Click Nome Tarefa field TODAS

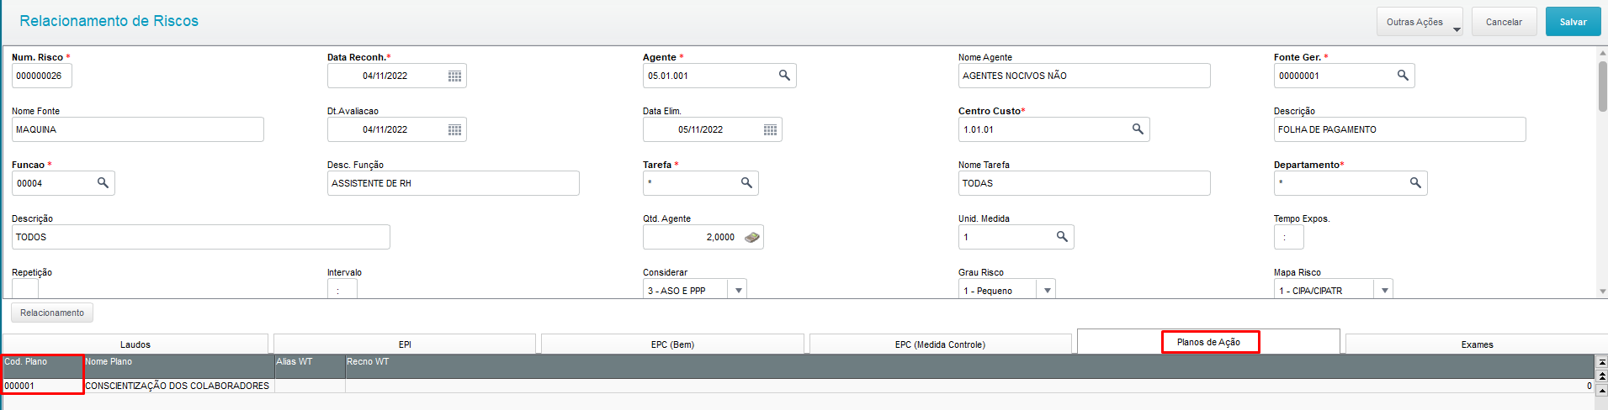[1084, 183]
